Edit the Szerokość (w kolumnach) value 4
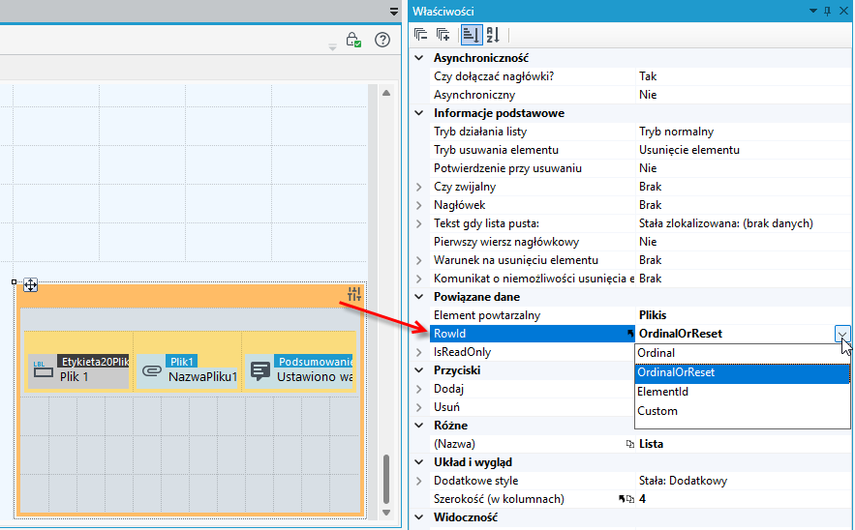This screenshot has width=855, height=530. [x=642, y=499]
